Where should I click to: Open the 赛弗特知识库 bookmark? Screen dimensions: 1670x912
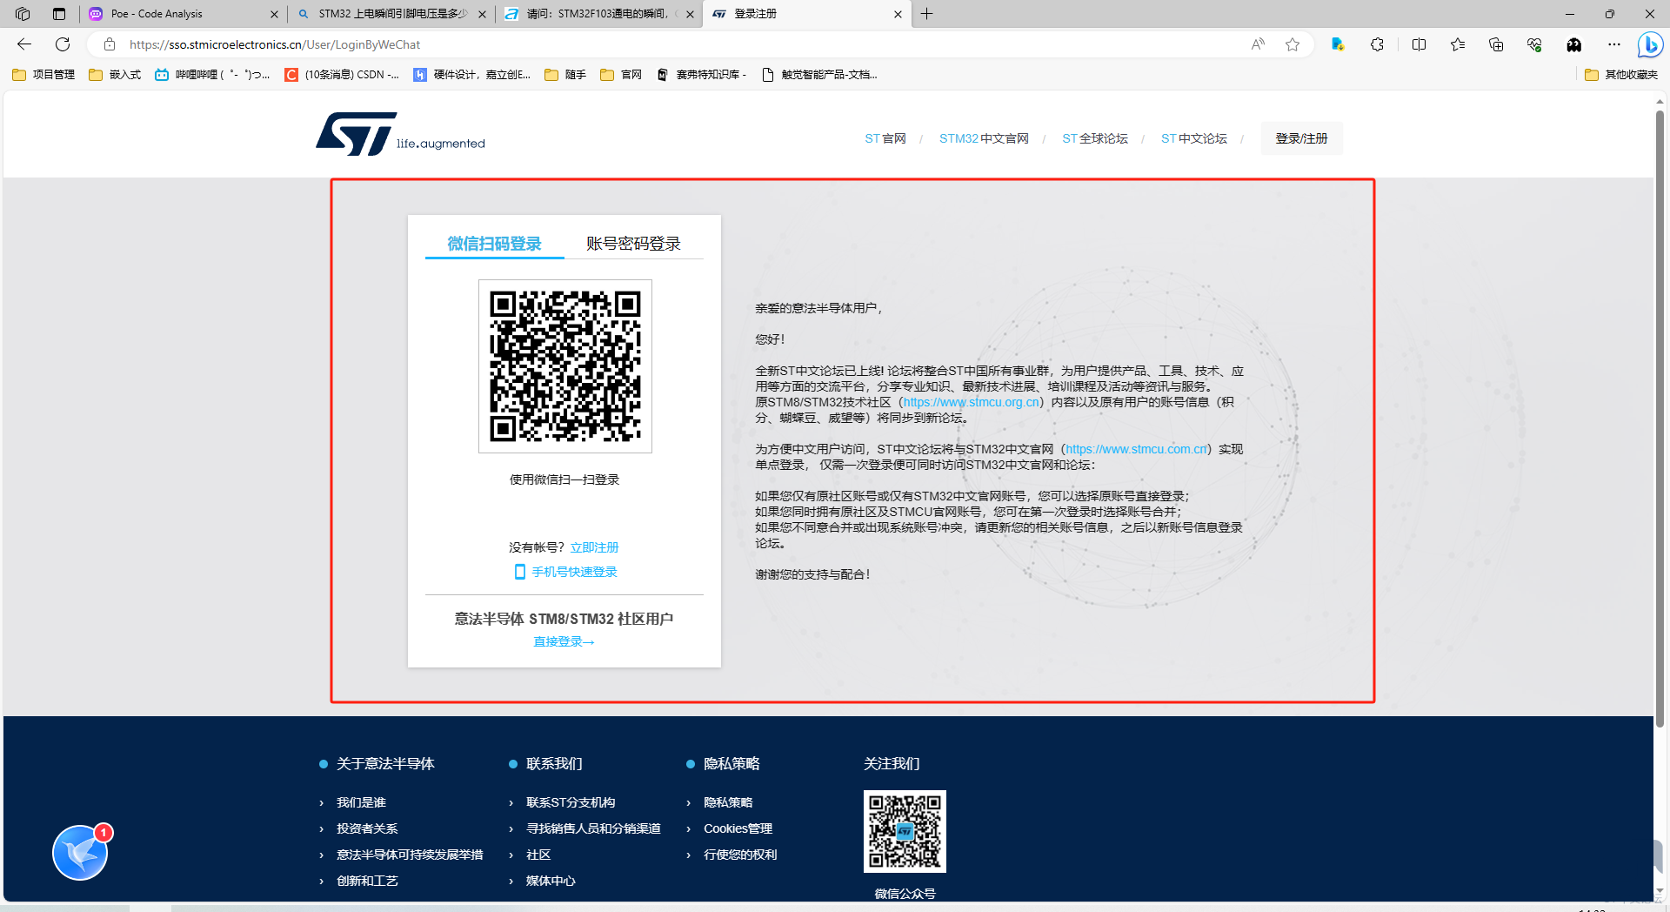click(702, 75)
